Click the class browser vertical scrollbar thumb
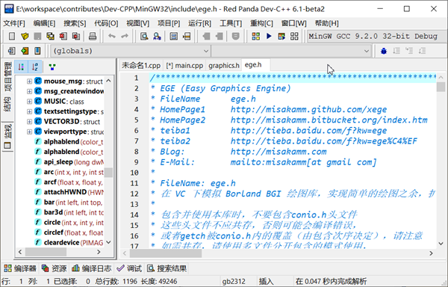Viewport: 448px width, 287px height. click(x=108, y=173)
